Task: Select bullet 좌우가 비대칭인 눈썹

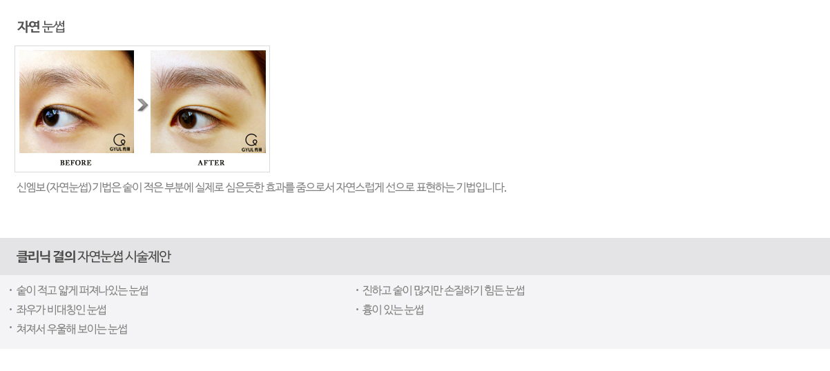Action: coord(61,310)
